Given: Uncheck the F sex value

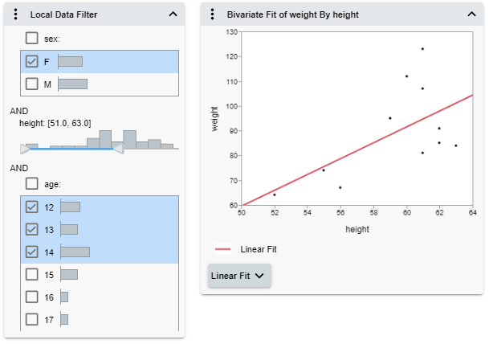Looking at the screenshot, I should [x=32, y=61].
